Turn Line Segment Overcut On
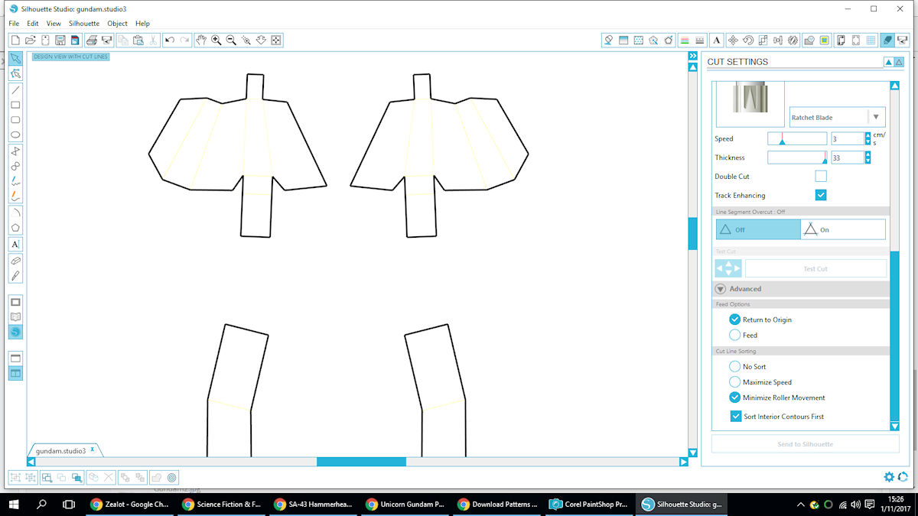 coord(843,229)
